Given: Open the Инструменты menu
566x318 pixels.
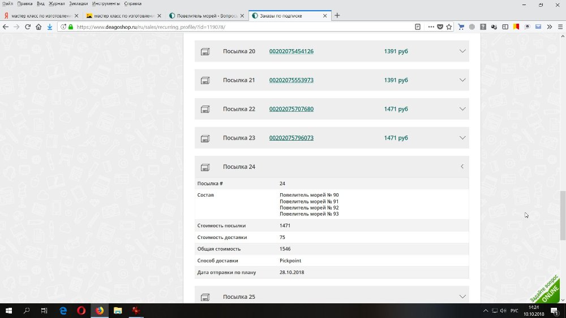Looking at the screenshot, I should pyautogui.click(x=106, y=3).
